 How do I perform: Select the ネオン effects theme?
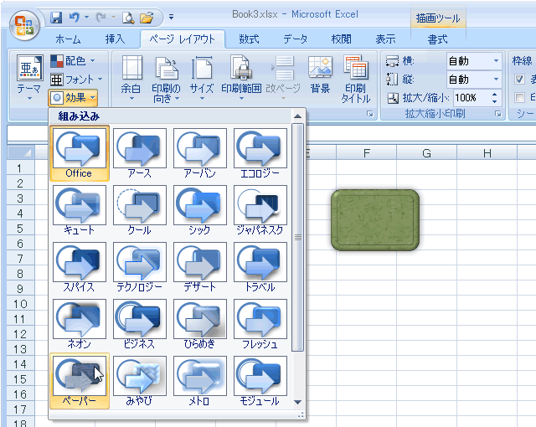80,324
